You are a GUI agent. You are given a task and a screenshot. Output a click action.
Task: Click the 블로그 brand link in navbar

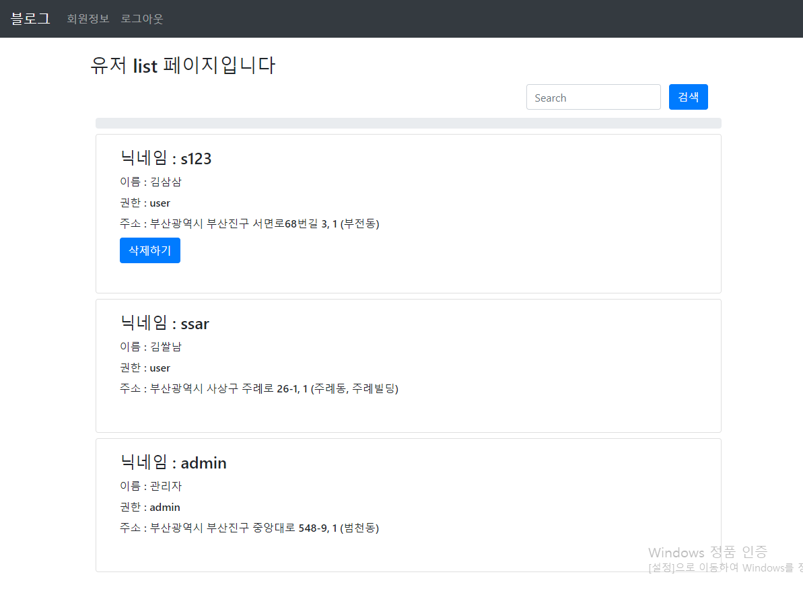[30, 18]
